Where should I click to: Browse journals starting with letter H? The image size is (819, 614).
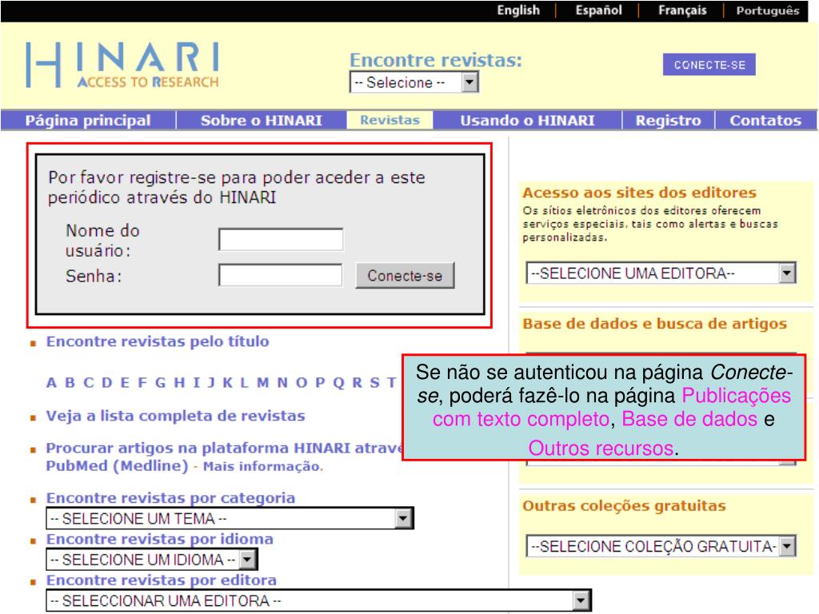pyautogui.click(x=179, y=383)
